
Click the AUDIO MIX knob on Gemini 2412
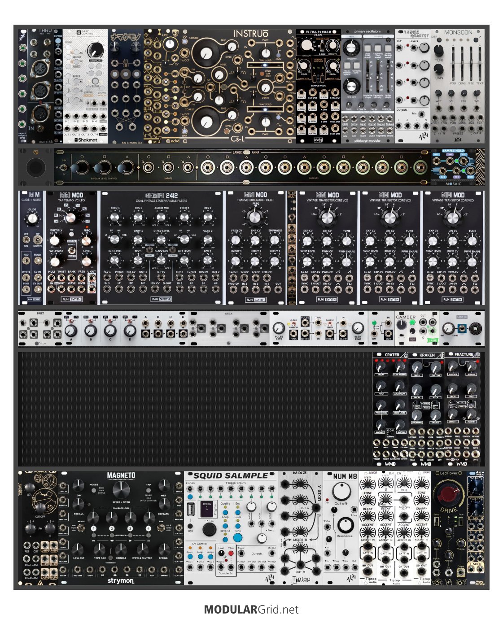[161, 218]
